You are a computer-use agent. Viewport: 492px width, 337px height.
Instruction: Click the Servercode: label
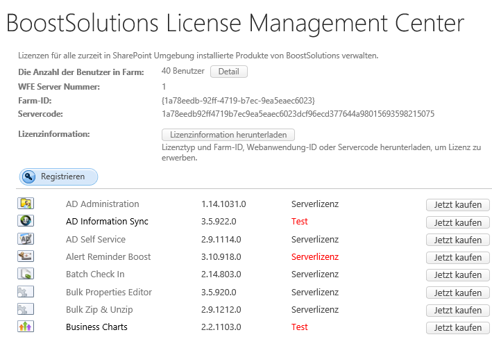tap(40, 114)
